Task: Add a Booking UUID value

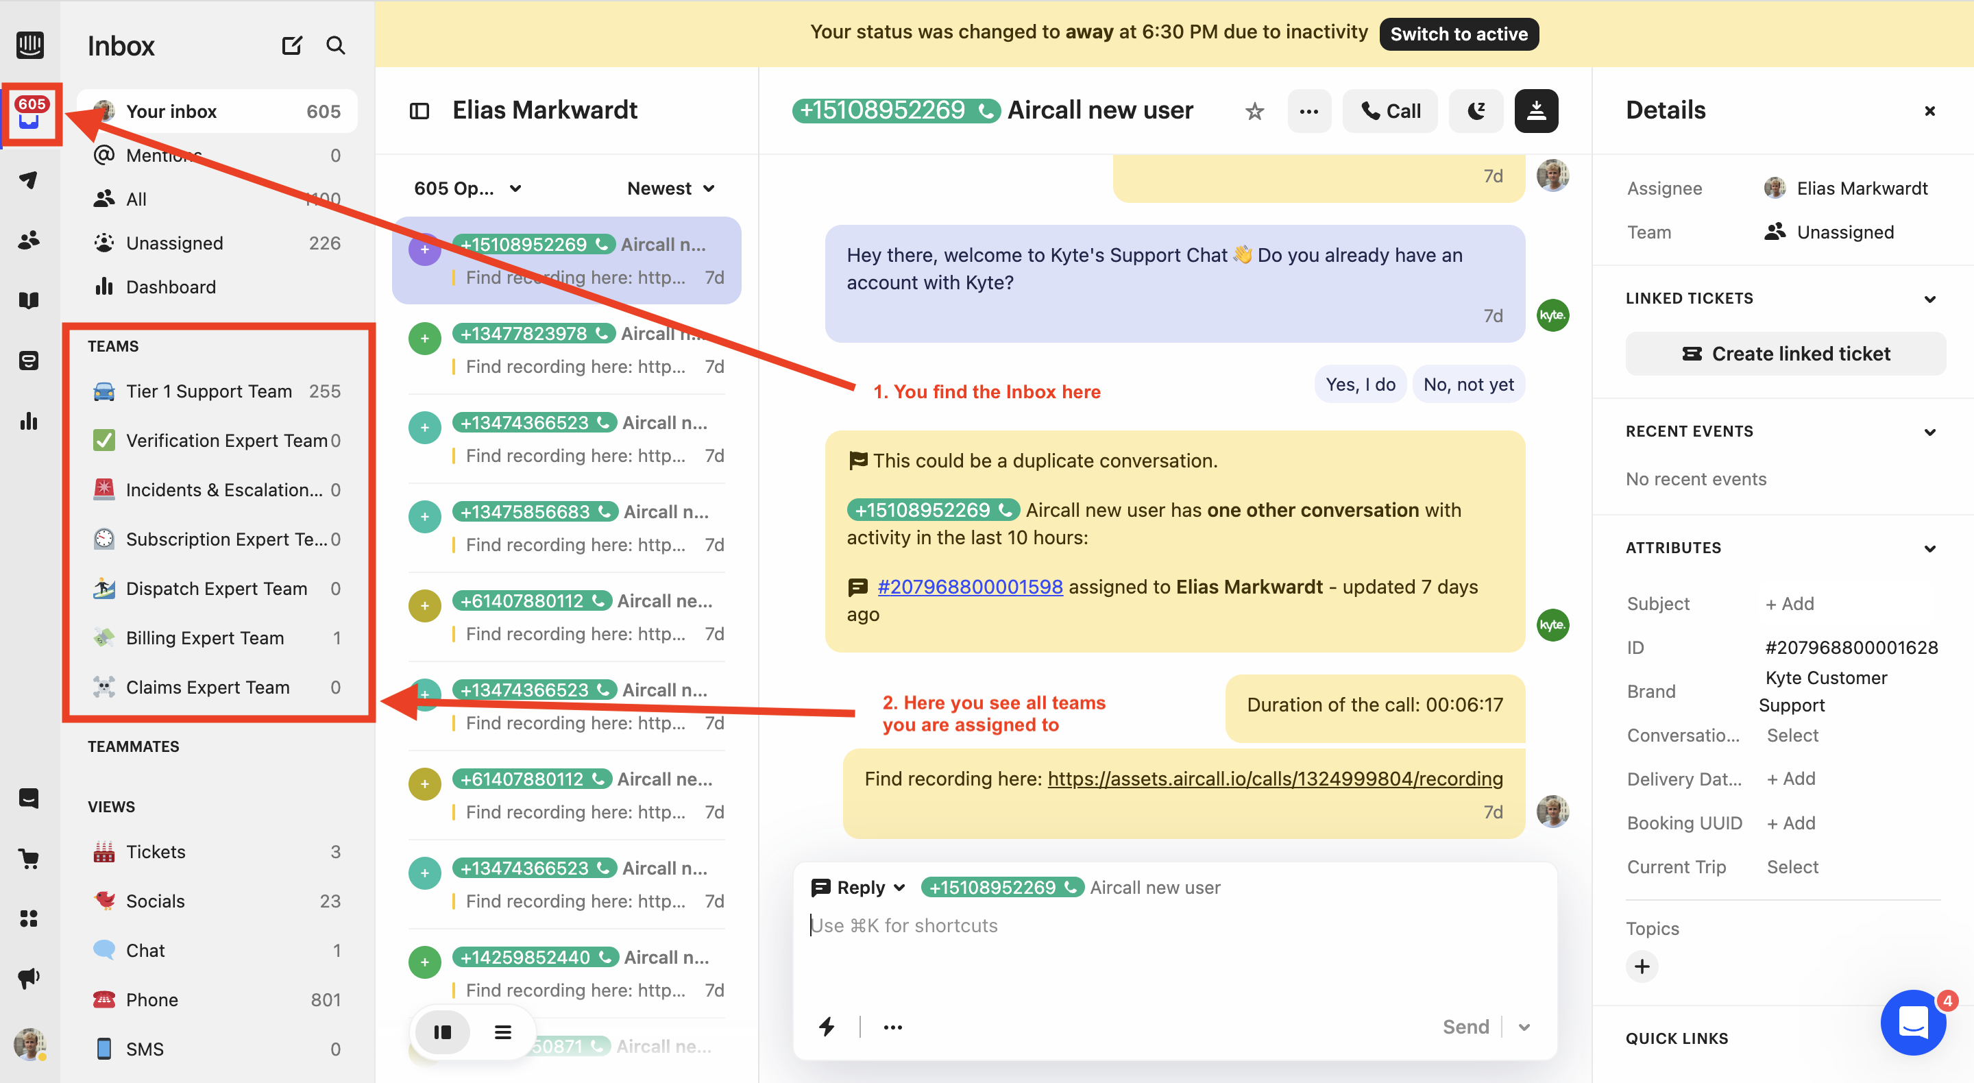Action: (1791, 823)
